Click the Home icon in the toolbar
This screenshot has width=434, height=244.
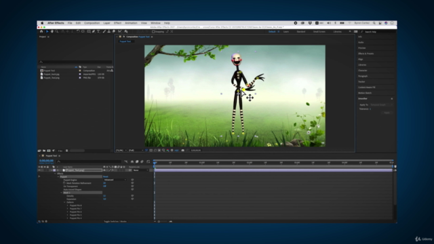(41, 32)
